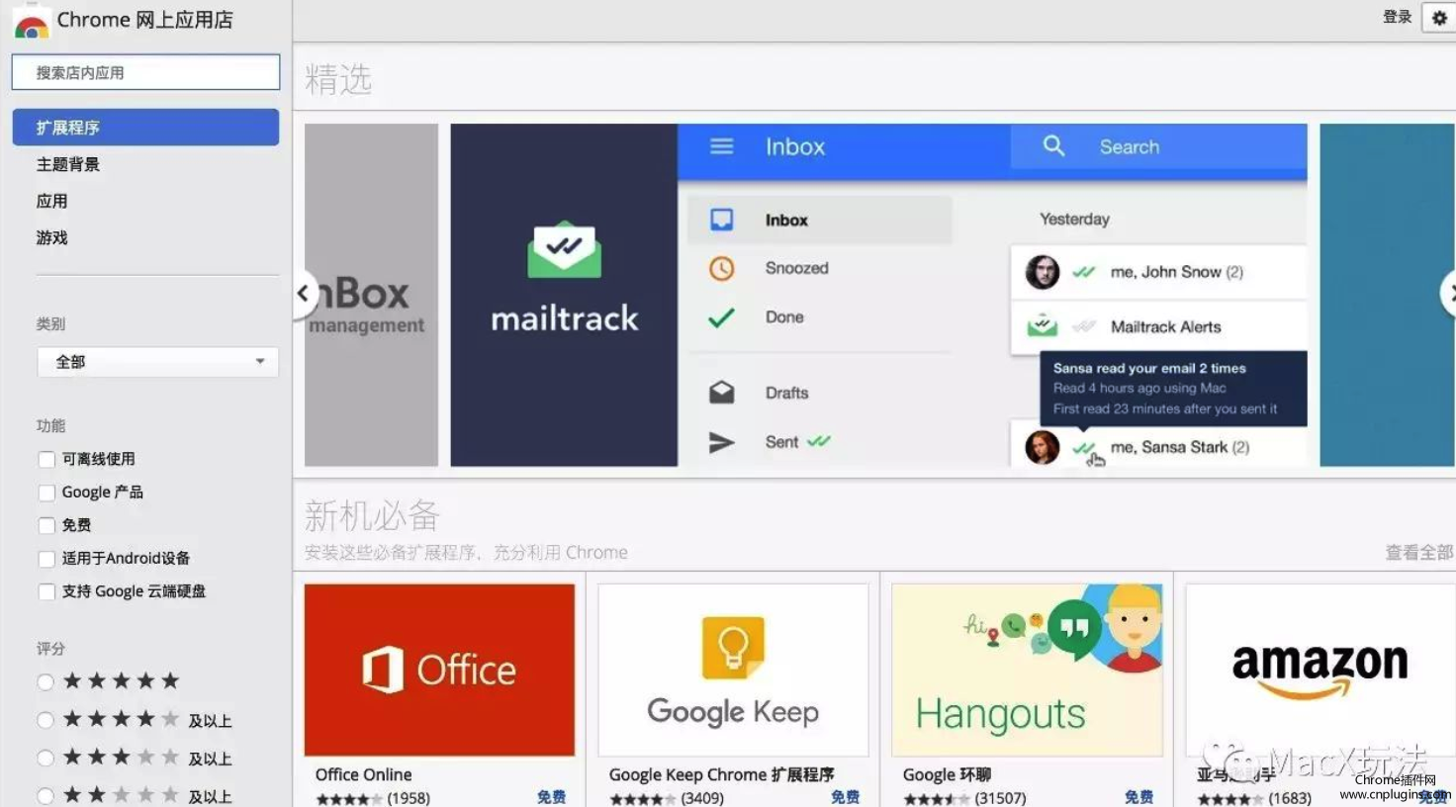Select 主题背景 in the sidebar

[68, 164]
